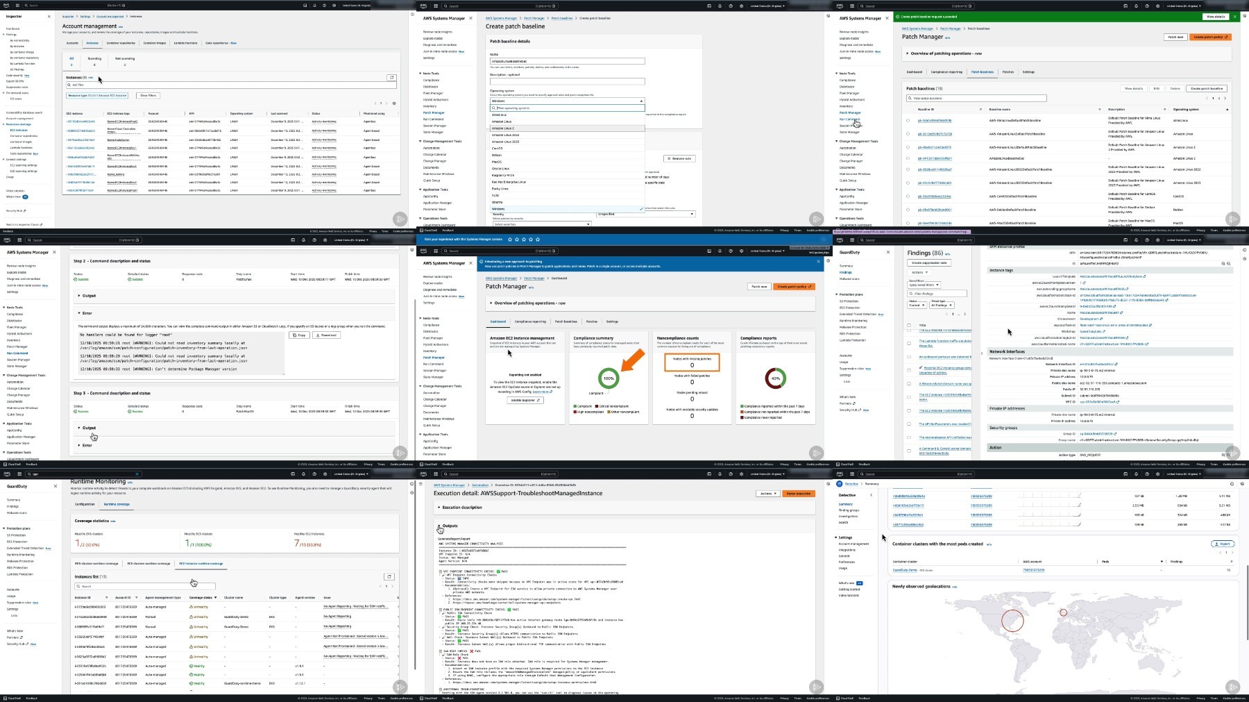
Task: Click View details in the green success banner
Action: [x=1215, y=17]
